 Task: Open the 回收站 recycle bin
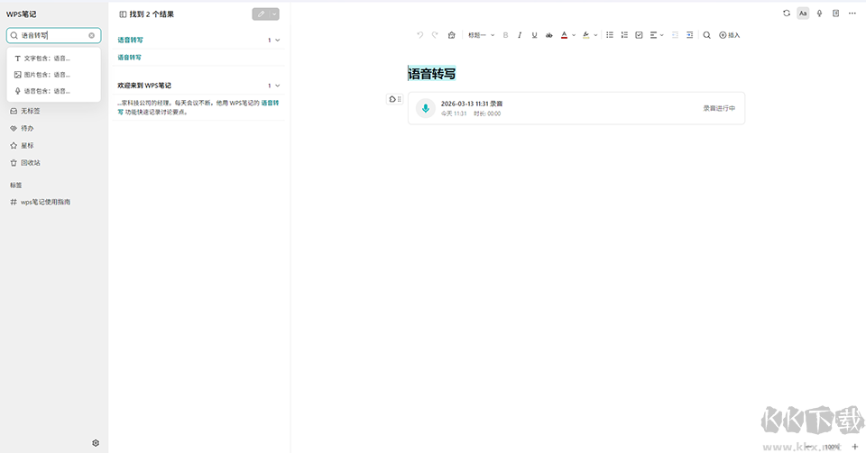point(25,163)
